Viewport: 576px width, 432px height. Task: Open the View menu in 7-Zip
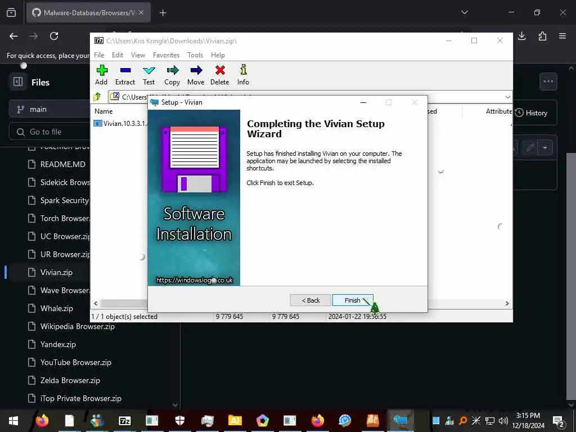(138, 55)
